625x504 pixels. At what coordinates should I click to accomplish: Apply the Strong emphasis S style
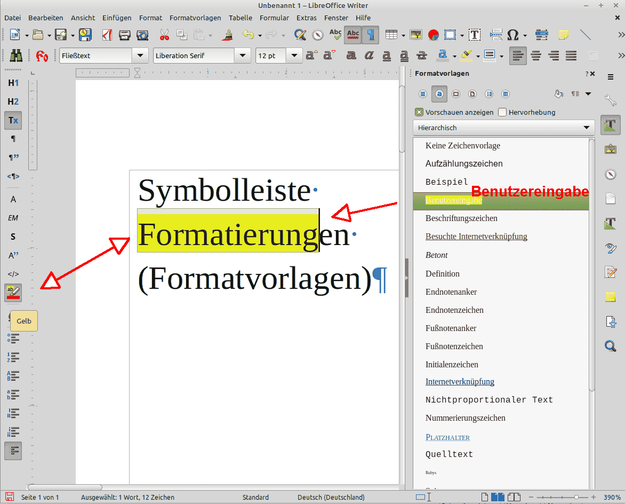pyautogui.click(x=13, y=237)
